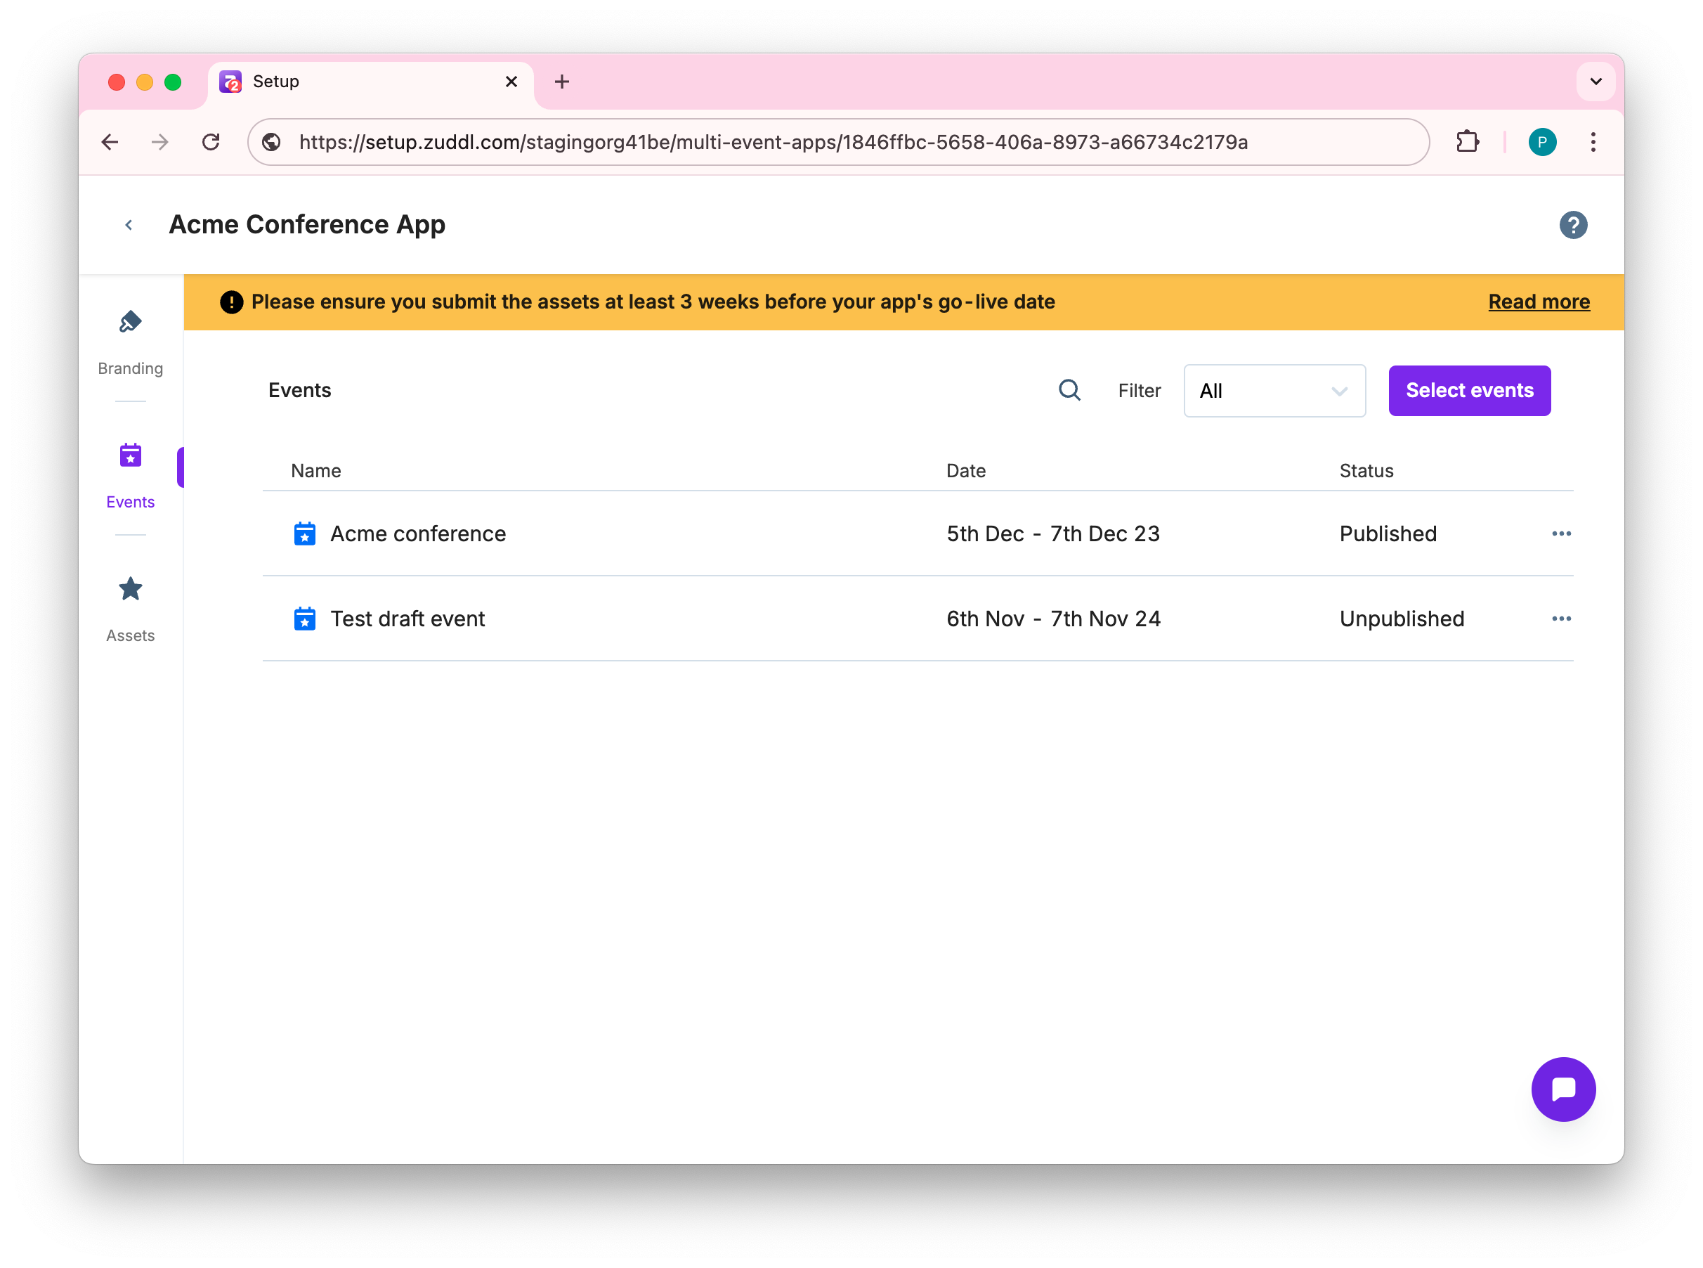This screenshot has height=1268, width=1703.
Task: Go back using the chevron beside app title
Action: 129,225
